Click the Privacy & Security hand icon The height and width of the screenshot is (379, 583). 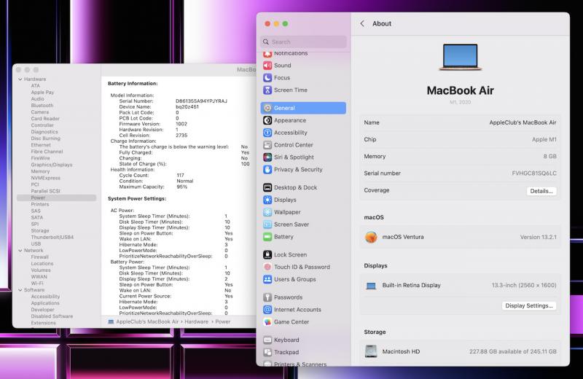pyautogui.click(x=267, y=169)
